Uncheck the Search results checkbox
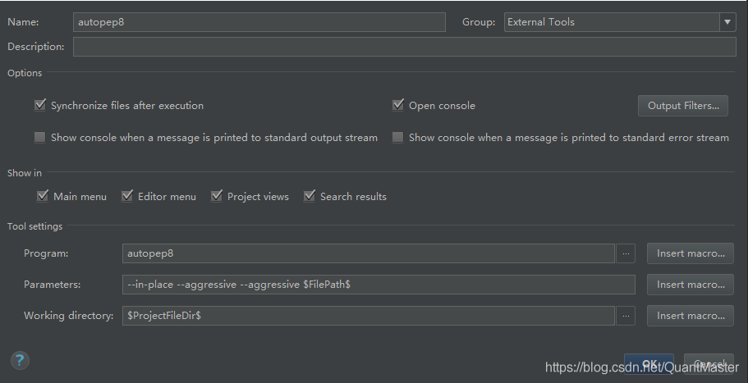The image size is (748, 383). [x=310, y=196]
